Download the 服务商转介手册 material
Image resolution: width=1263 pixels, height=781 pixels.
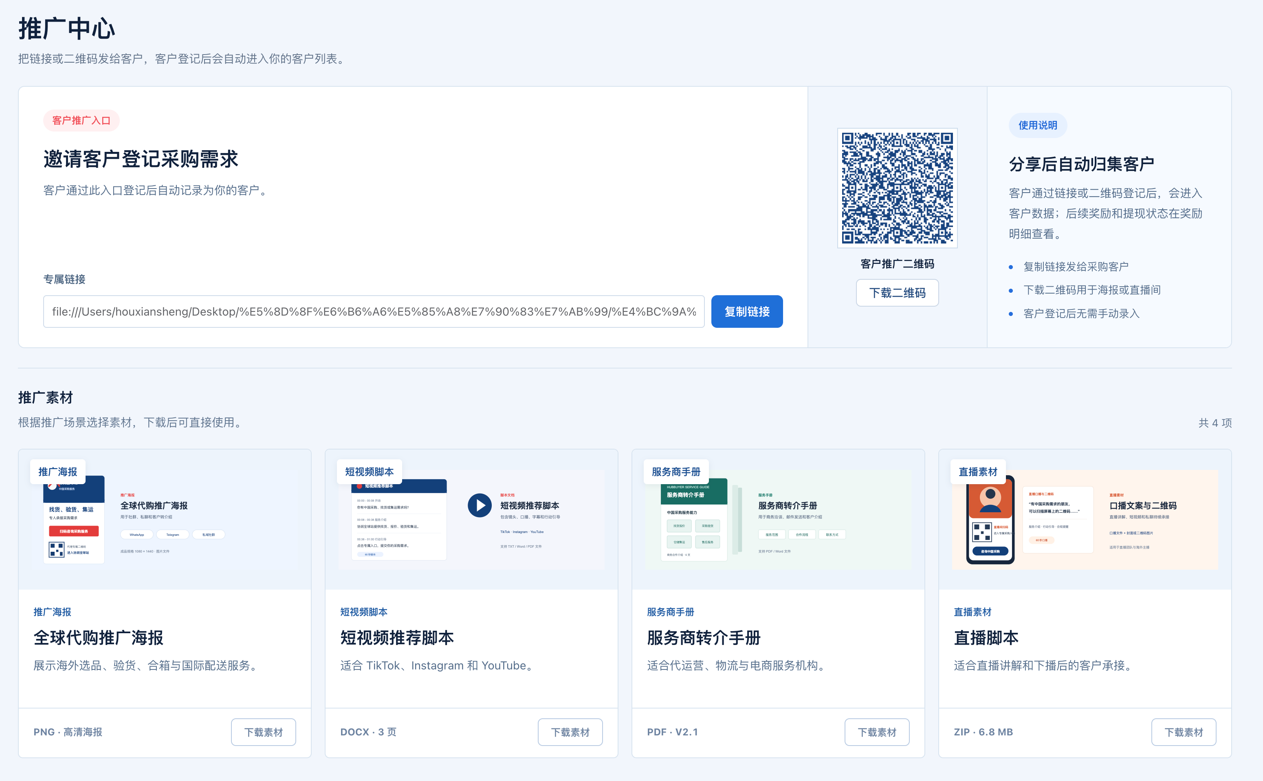[x=877, y=732]
